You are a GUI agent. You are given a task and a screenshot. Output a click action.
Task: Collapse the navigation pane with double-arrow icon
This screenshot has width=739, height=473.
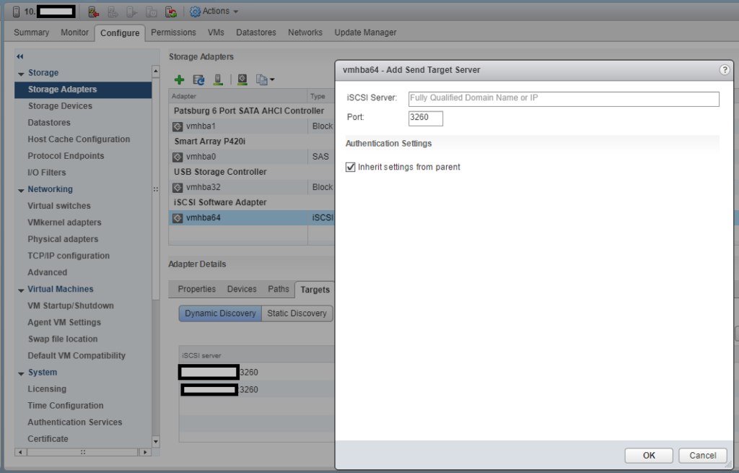[x=20, y=56]
